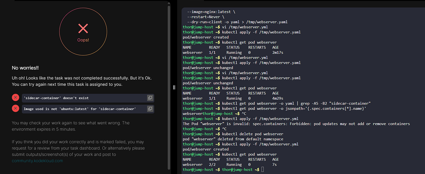The height and width of the screenshot is (174, 425).
Task: Click the grep -A5 -B2 "sidecar-container" command
Action: pyautogui.click(x=296, y=103)
